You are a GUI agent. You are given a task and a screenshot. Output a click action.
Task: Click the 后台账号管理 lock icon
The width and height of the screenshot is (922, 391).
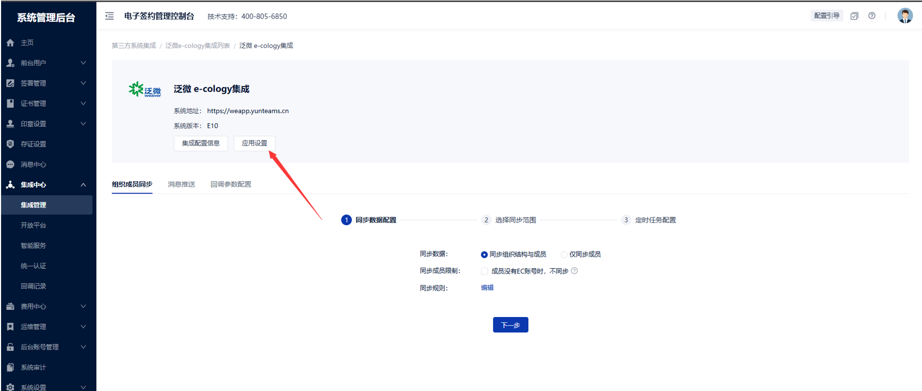pyautogui.click(x=10, y=347)
